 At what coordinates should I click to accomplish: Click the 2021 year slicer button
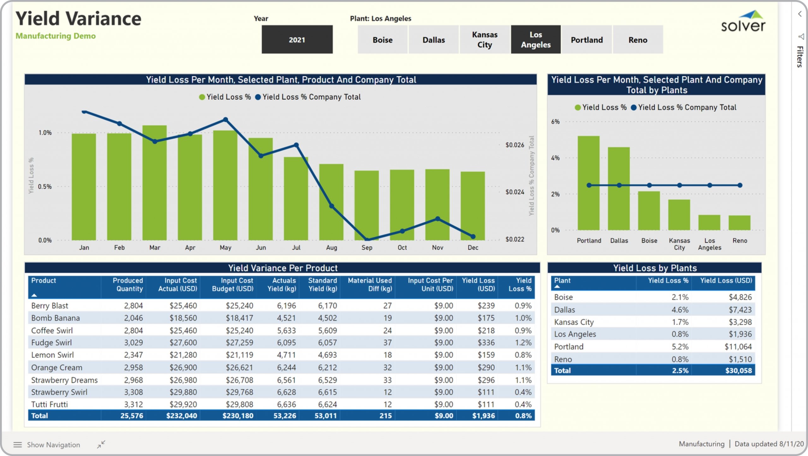tap(297, 40)
